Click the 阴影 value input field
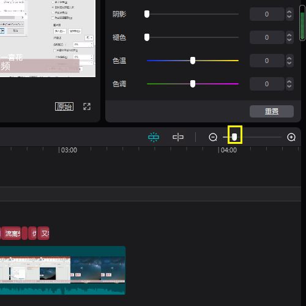 pyautogui.click(x=267, y=14)
